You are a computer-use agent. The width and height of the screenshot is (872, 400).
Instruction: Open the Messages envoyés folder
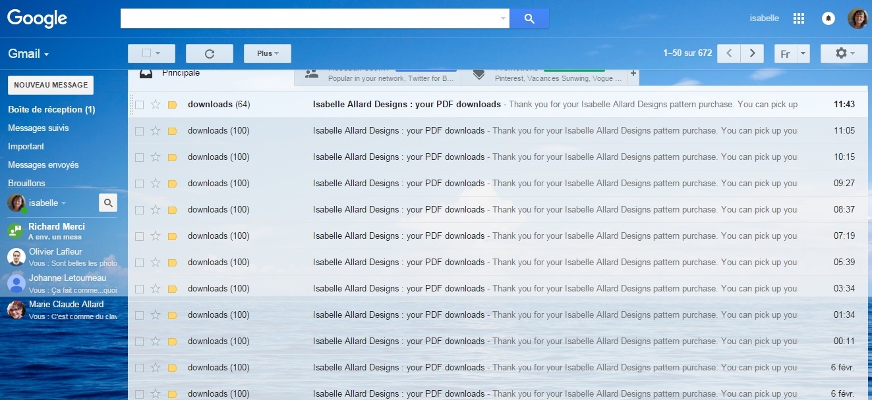click(x=43, y=164)
